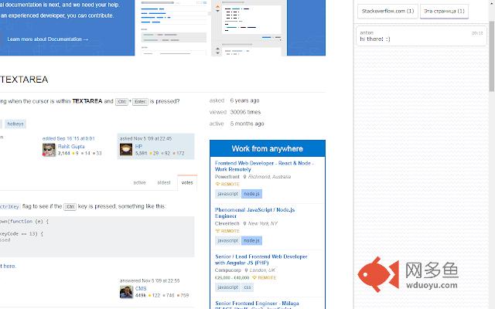
Task: Select the '30096 times' viewed count
Action: click(x=245, y=112)
